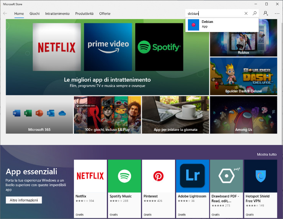This screenshot has width=283, height=219.
Task: Open the Netflix app card icon
Action: (x=90, y=176)
